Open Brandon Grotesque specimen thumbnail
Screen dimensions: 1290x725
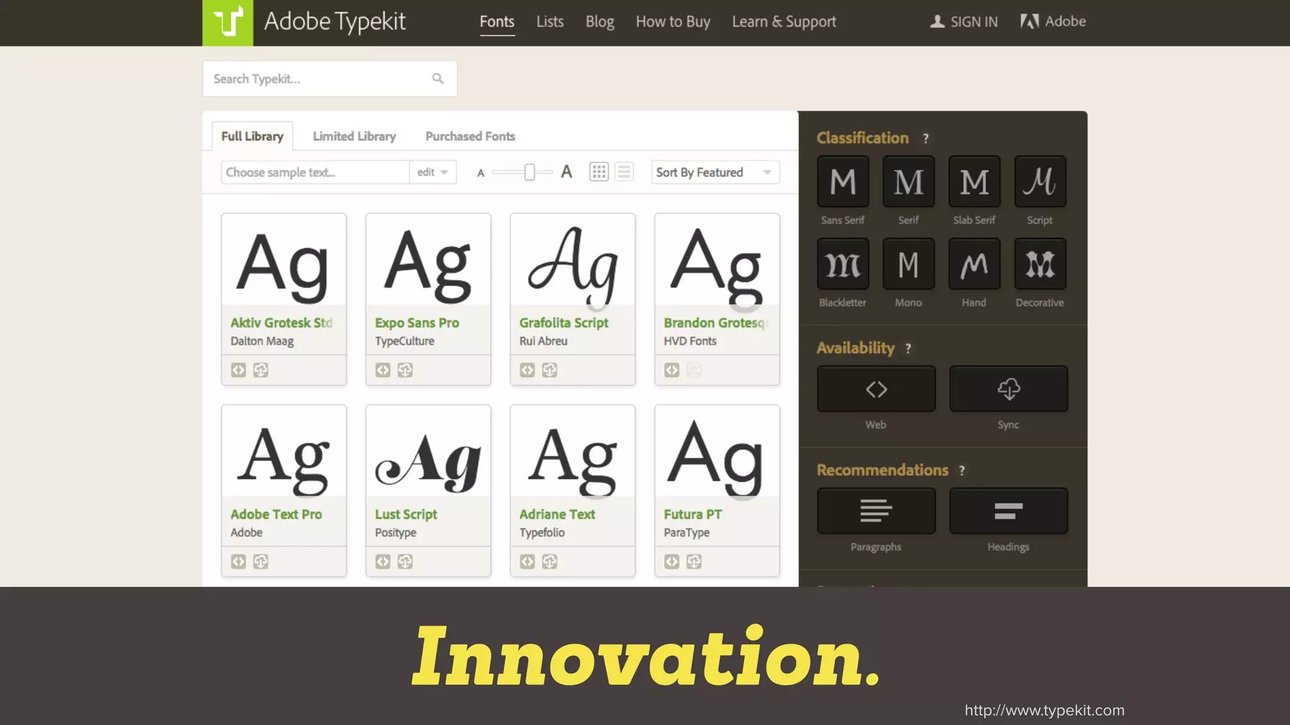[x=717, y=259]
